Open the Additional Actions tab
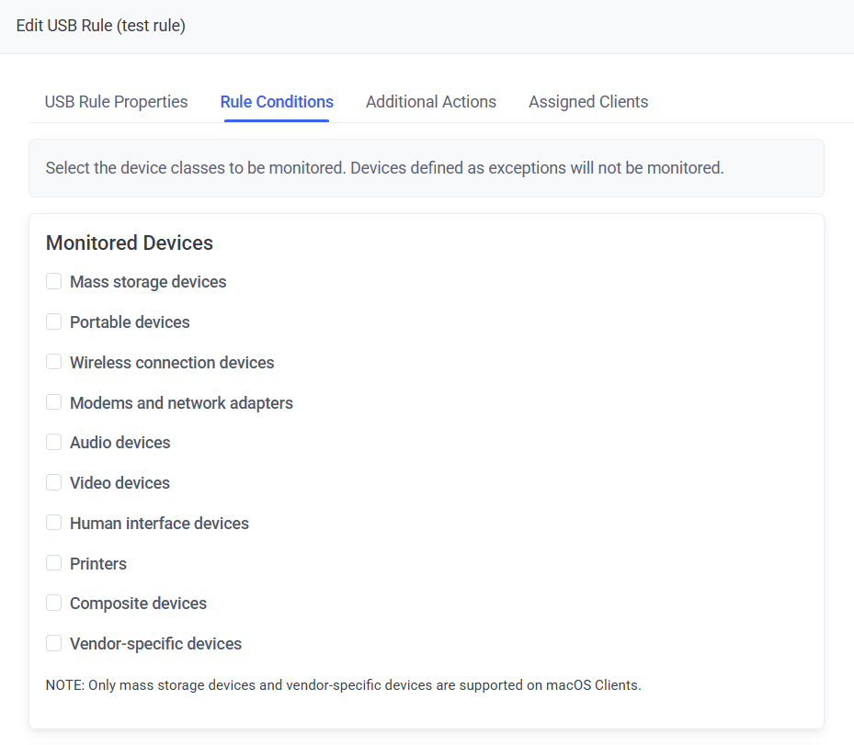The width and height of the screenshot is (854, 745). click(x=431, y=102)
